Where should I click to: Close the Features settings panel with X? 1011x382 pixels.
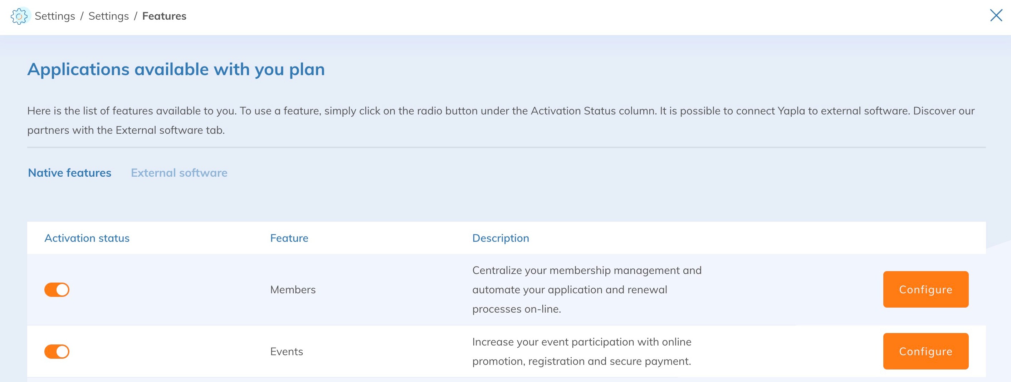(996, 16)
